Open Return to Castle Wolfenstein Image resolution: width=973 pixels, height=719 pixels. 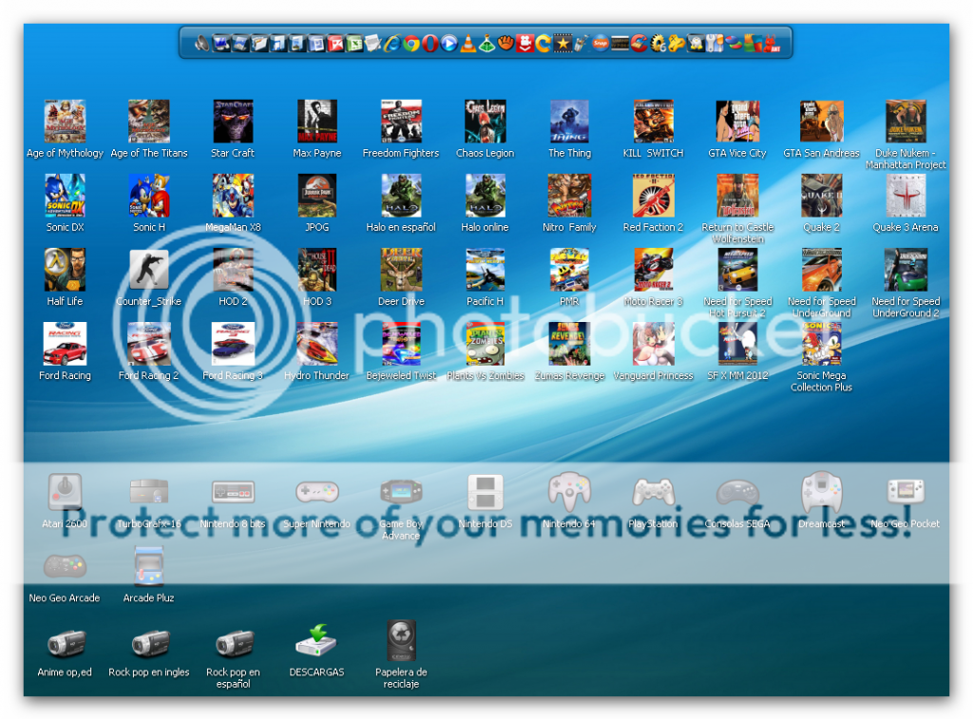[x=737, y=196]
